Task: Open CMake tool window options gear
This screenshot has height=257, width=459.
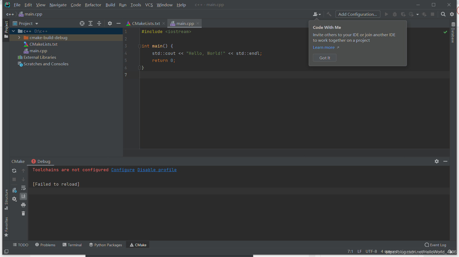Action: (437, 161)
